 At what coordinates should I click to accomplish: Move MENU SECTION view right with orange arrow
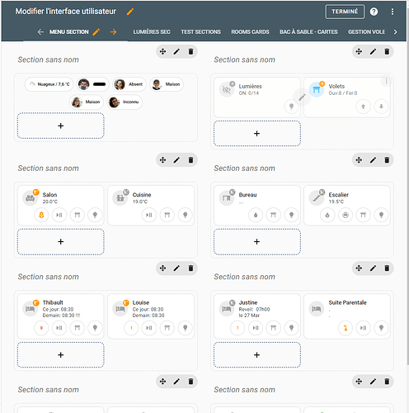[x=114, y=32]
